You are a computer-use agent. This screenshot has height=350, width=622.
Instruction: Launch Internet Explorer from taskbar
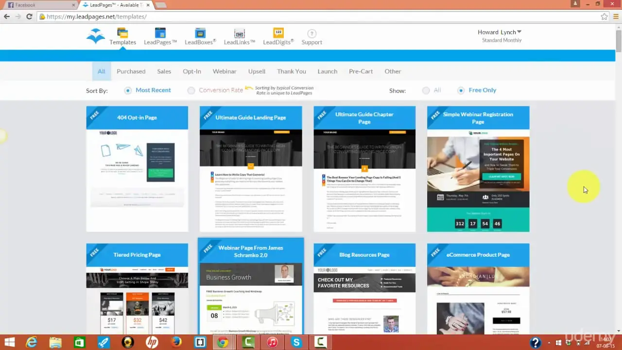[32, 342]
